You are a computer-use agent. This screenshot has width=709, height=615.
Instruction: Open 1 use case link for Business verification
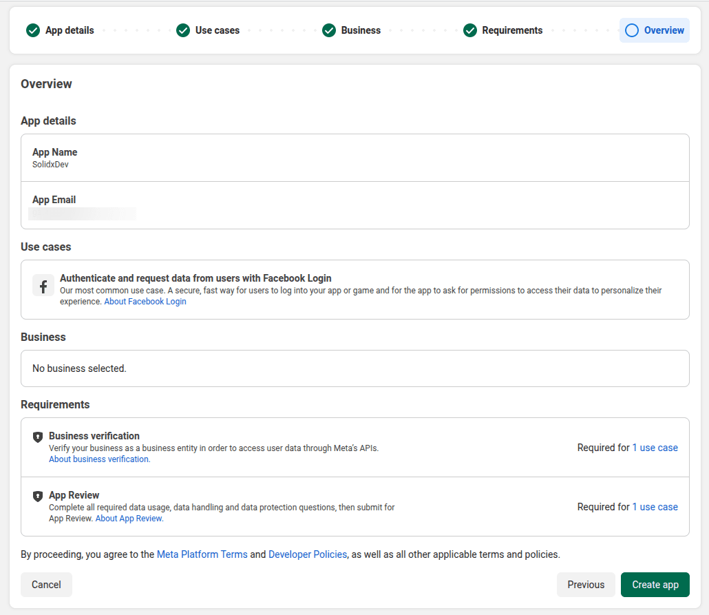655,448
